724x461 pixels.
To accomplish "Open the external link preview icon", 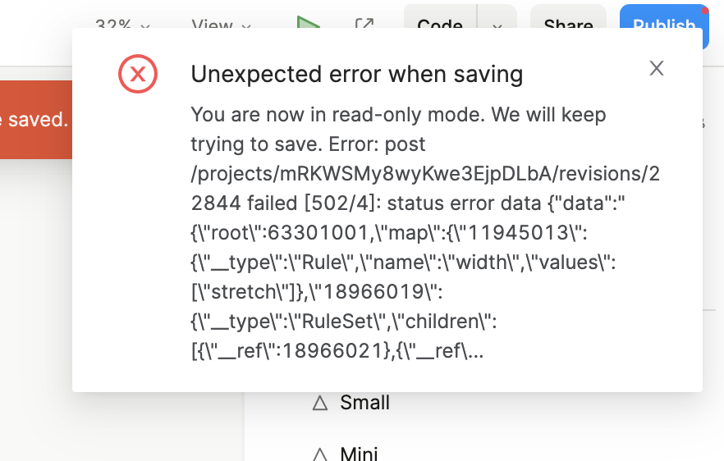I will [364, 24].
